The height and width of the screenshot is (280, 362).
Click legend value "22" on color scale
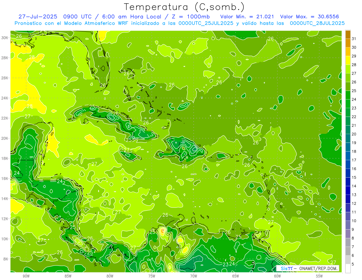pos(354,117)
